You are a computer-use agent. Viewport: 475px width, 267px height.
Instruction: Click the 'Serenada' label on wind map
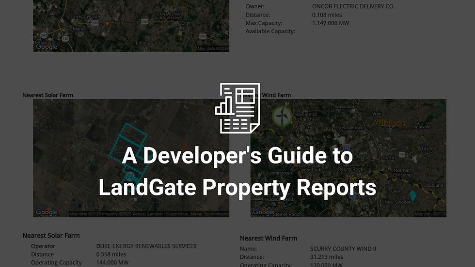tap(345, 106)
